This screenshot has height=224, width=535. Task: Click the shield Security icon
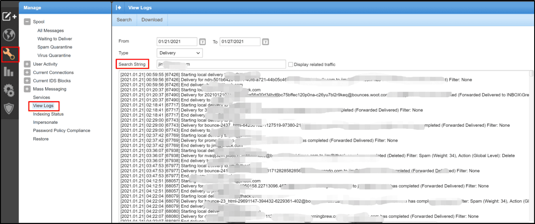pyautogui.click(x=9, y=109)
